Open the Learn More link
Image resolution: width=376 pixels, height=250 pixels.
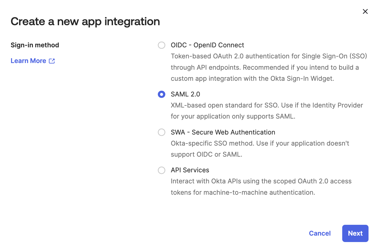(28, 61)
